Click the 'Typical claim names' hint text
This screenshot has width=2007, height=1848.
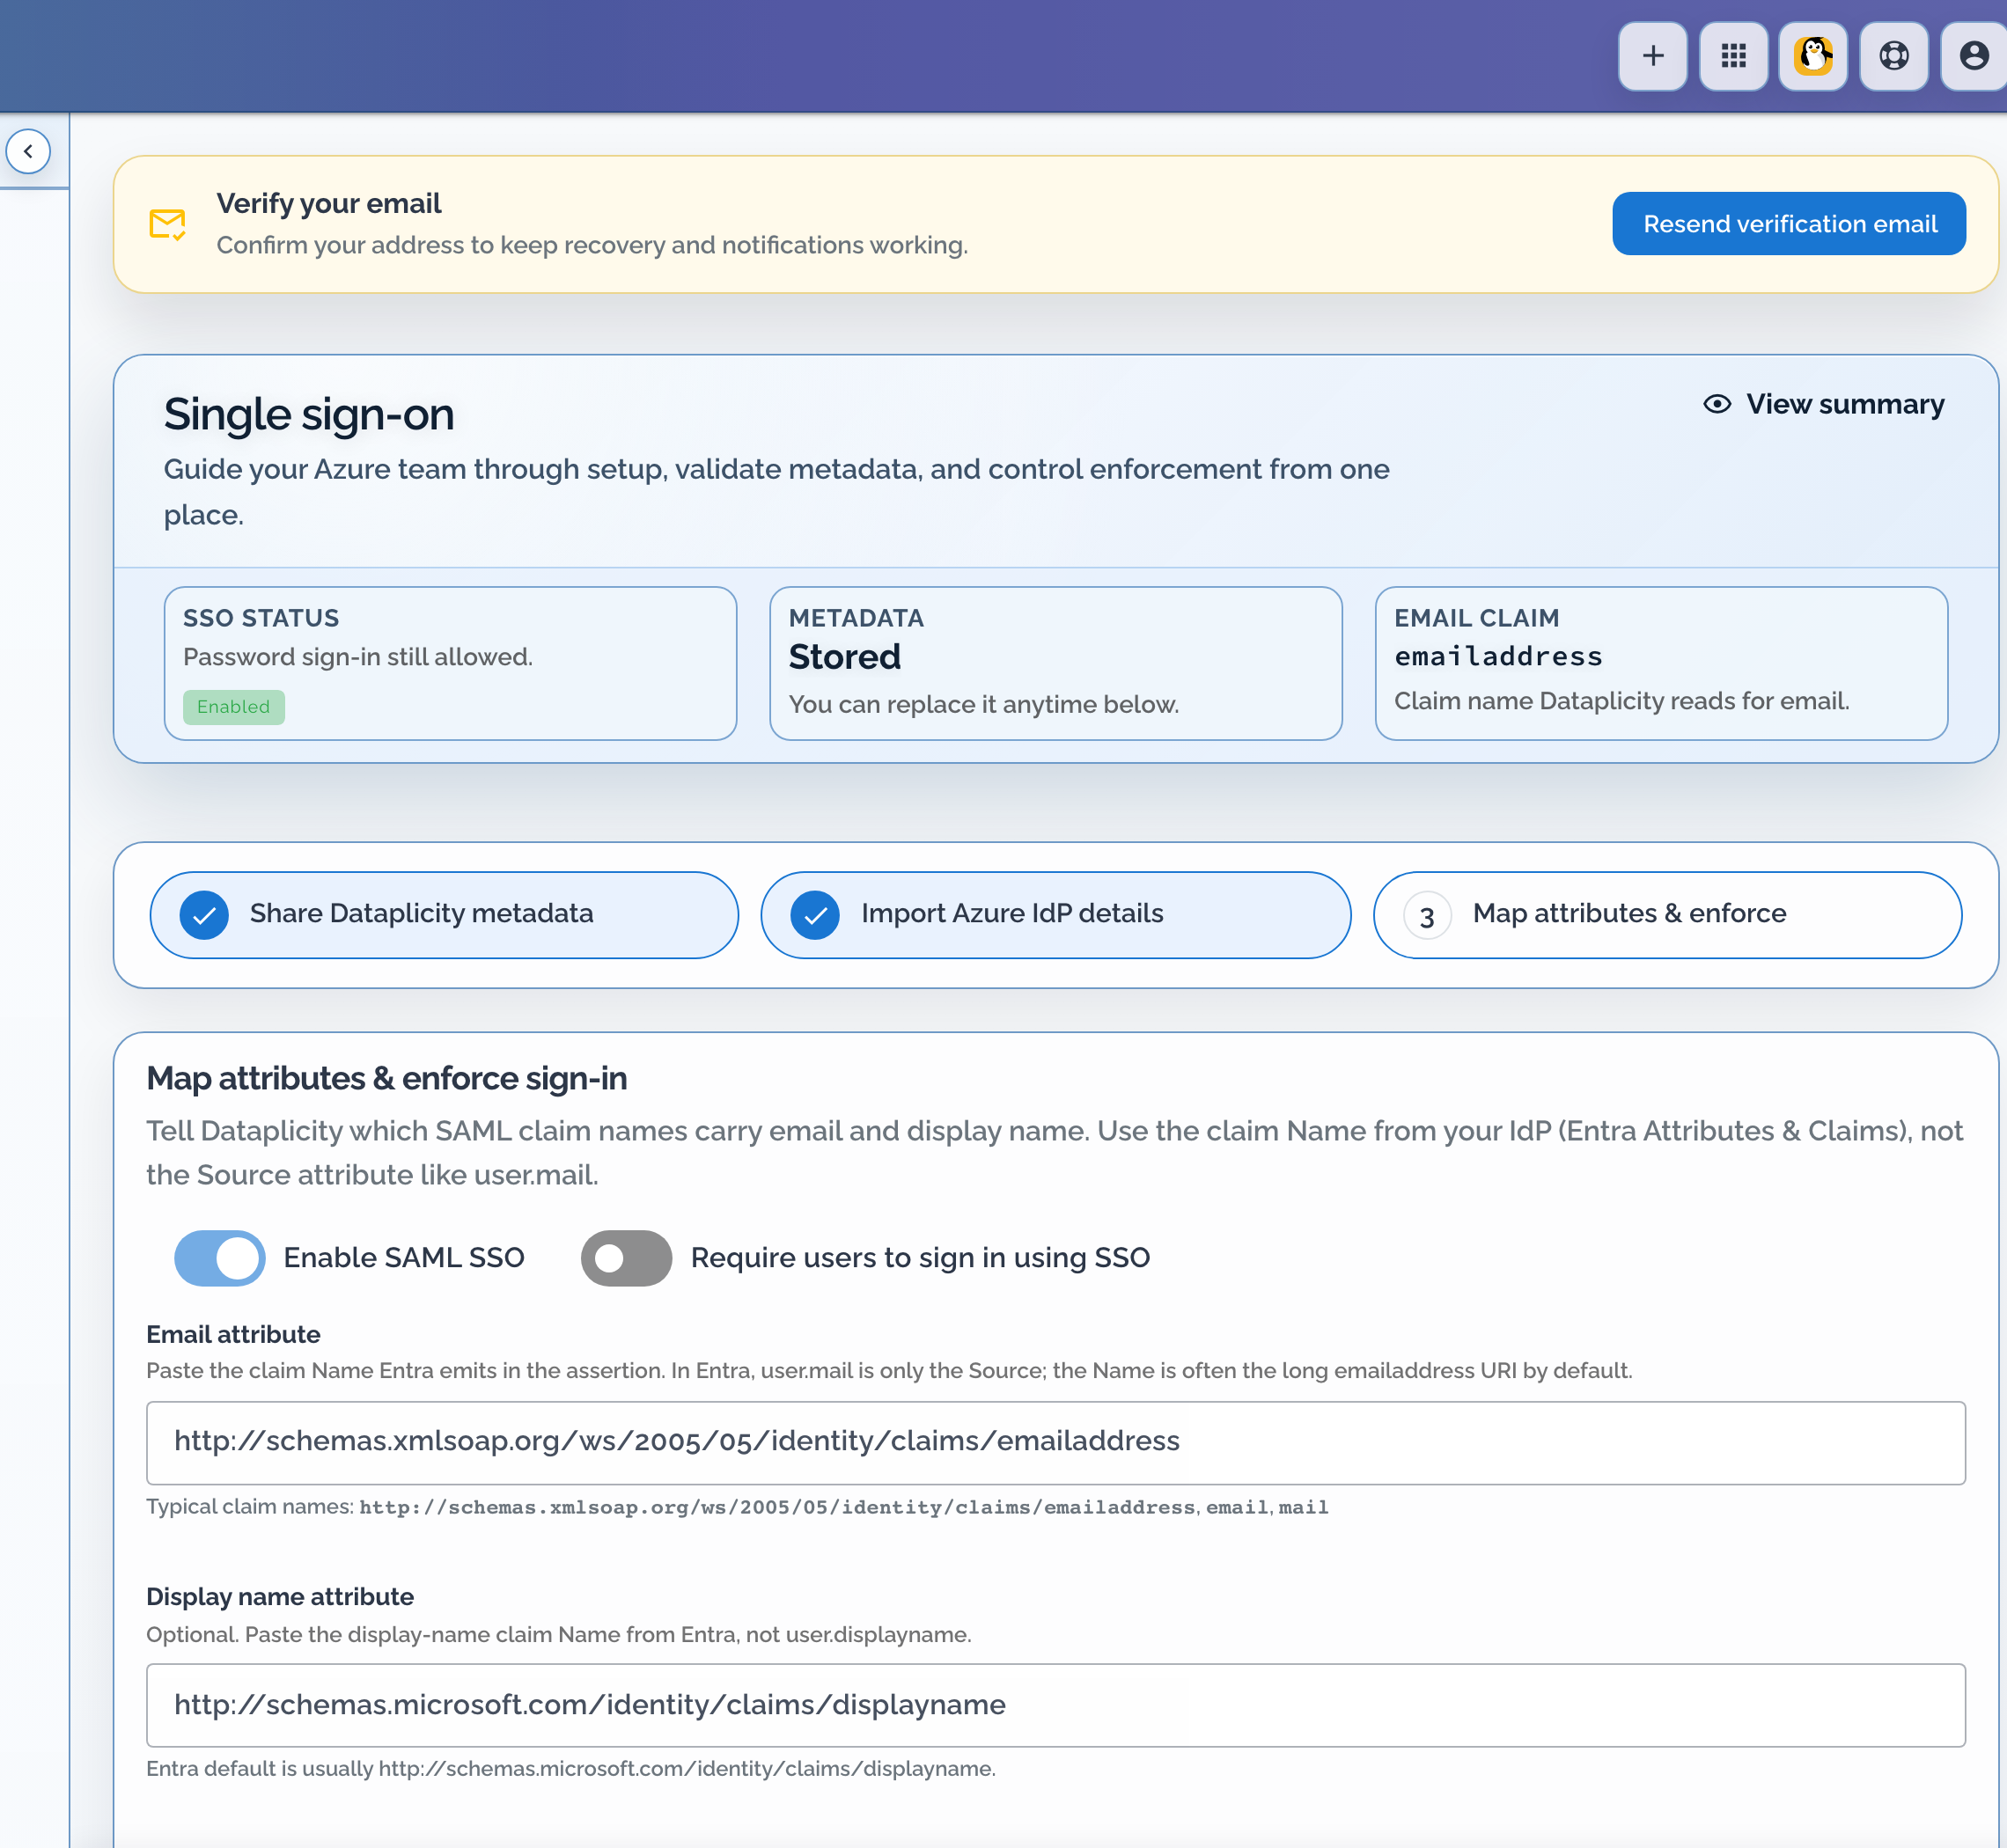point(738,1507)
